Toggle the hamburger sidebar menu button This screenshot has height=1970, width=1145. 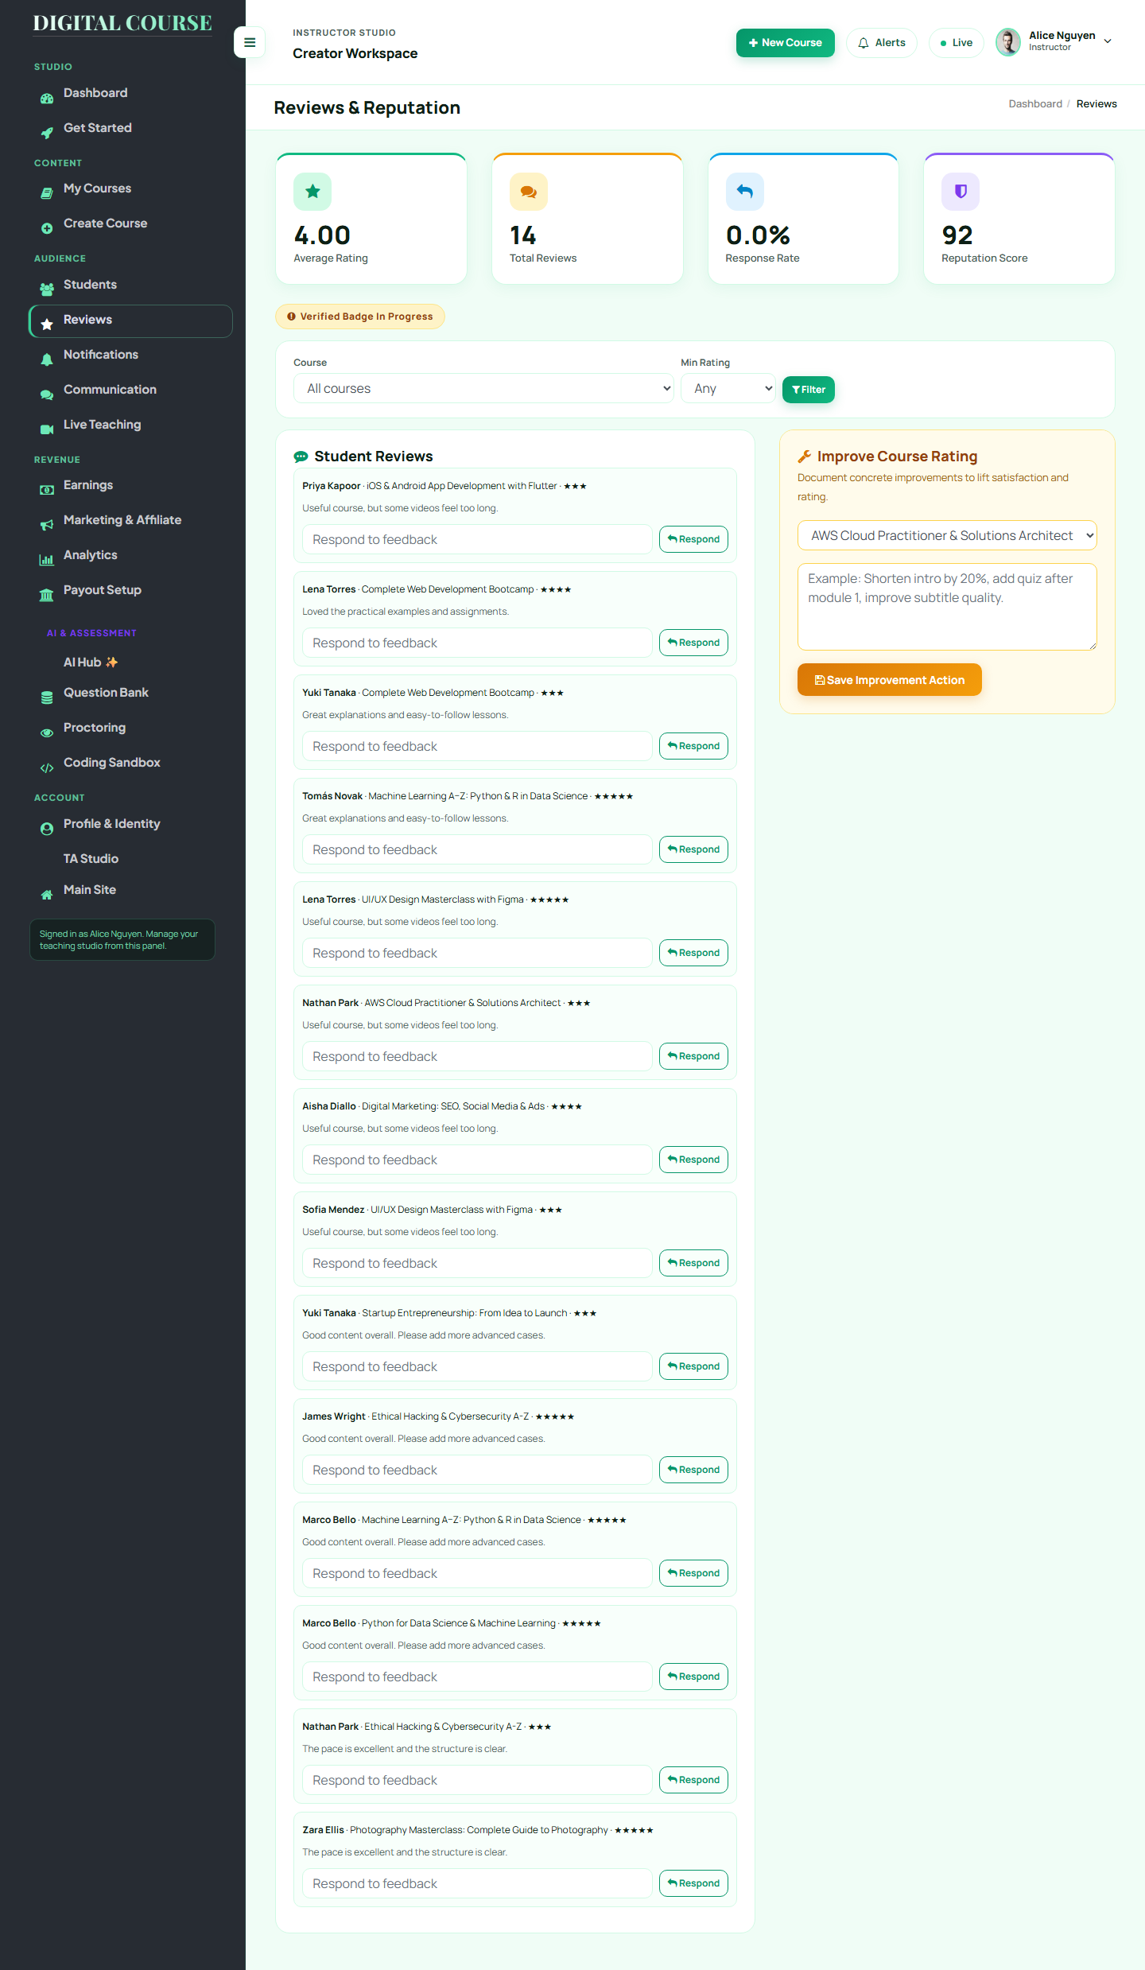[x=250, y=42]
